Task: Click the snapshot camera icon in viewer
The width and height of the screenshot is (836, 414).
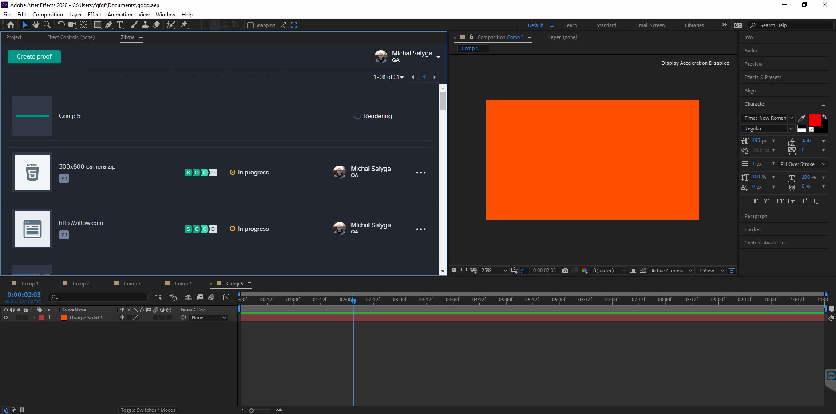Action: (x=565, y=271)
